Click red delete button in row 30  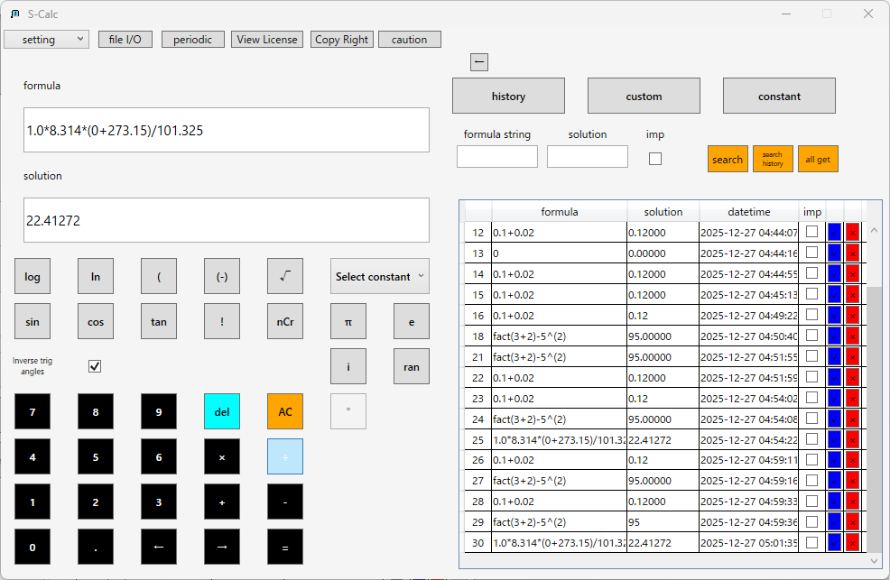tap(852, 543)
